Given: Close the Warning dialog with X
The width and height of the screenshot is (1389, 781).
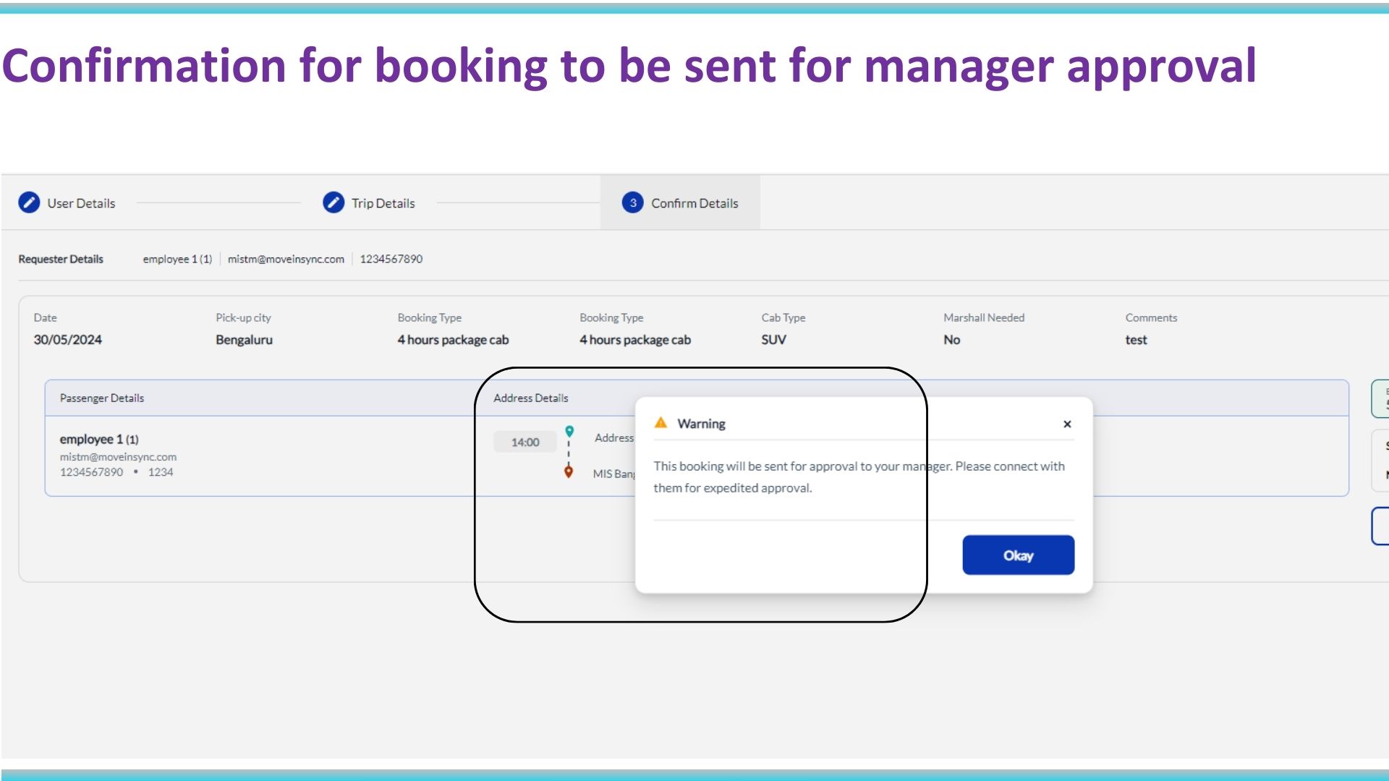Looking at the screenshot, I should 1067,424.
